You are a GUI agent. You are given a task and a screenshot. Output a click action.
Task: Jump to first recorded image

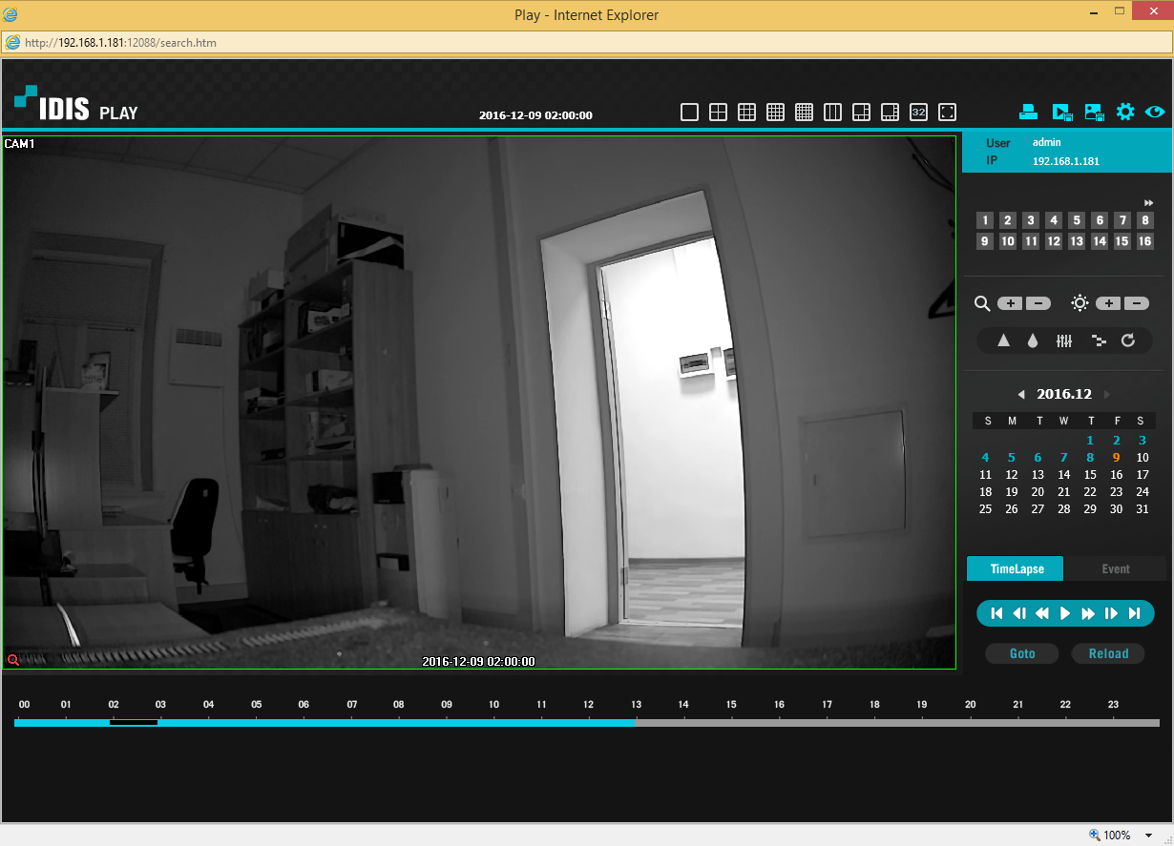coord(996,613)
